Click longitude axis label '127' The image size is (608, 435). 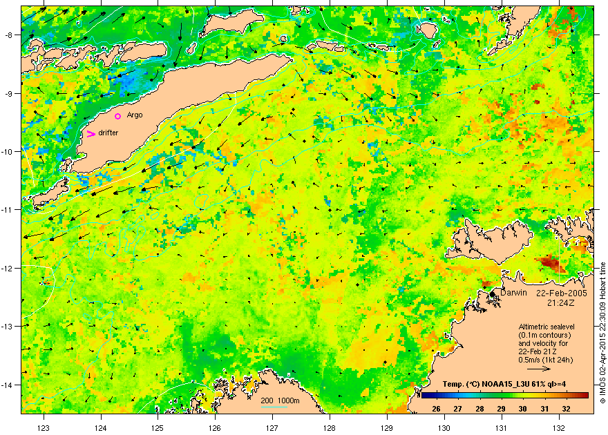click(272, 428)
